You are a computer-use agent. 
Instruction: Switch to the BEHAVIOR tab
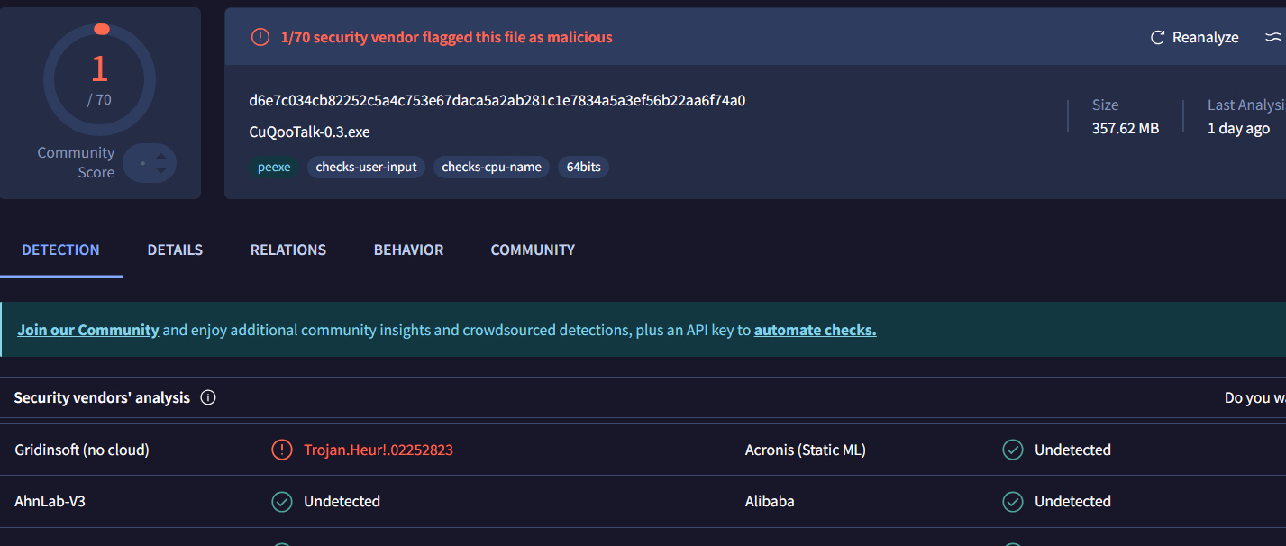(x=408, y=250)
